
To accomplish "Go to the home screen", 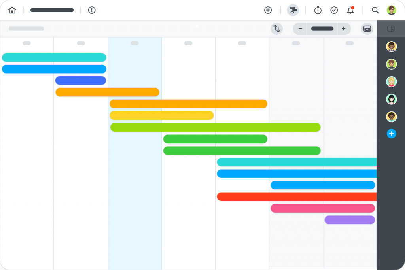I will pyautogui.click(x=12, y=10).
